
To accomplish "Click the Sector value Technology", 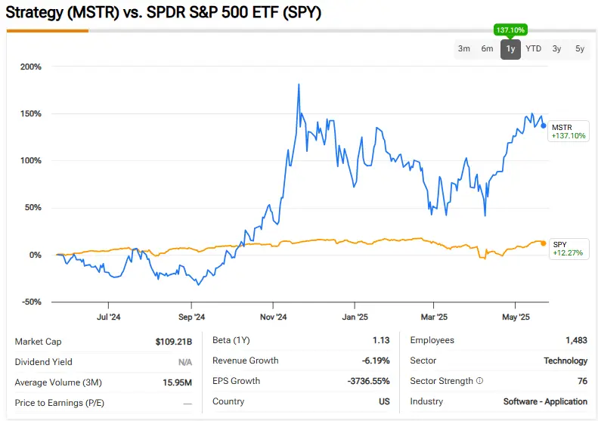I will (x=565, y=361).
